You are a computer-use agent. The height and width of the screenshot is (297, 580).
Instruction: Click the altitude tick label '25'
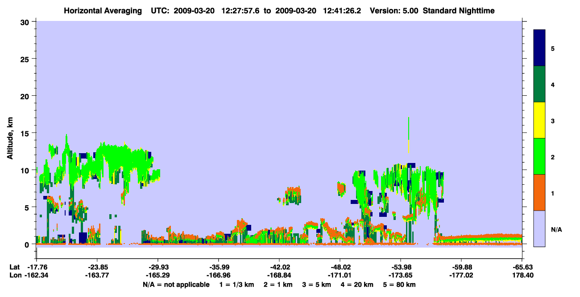[x=25, y=59]
